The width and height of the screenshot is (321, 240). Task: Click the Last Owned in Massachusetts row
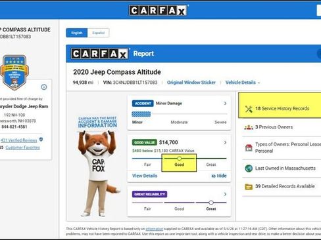(282, 169)
